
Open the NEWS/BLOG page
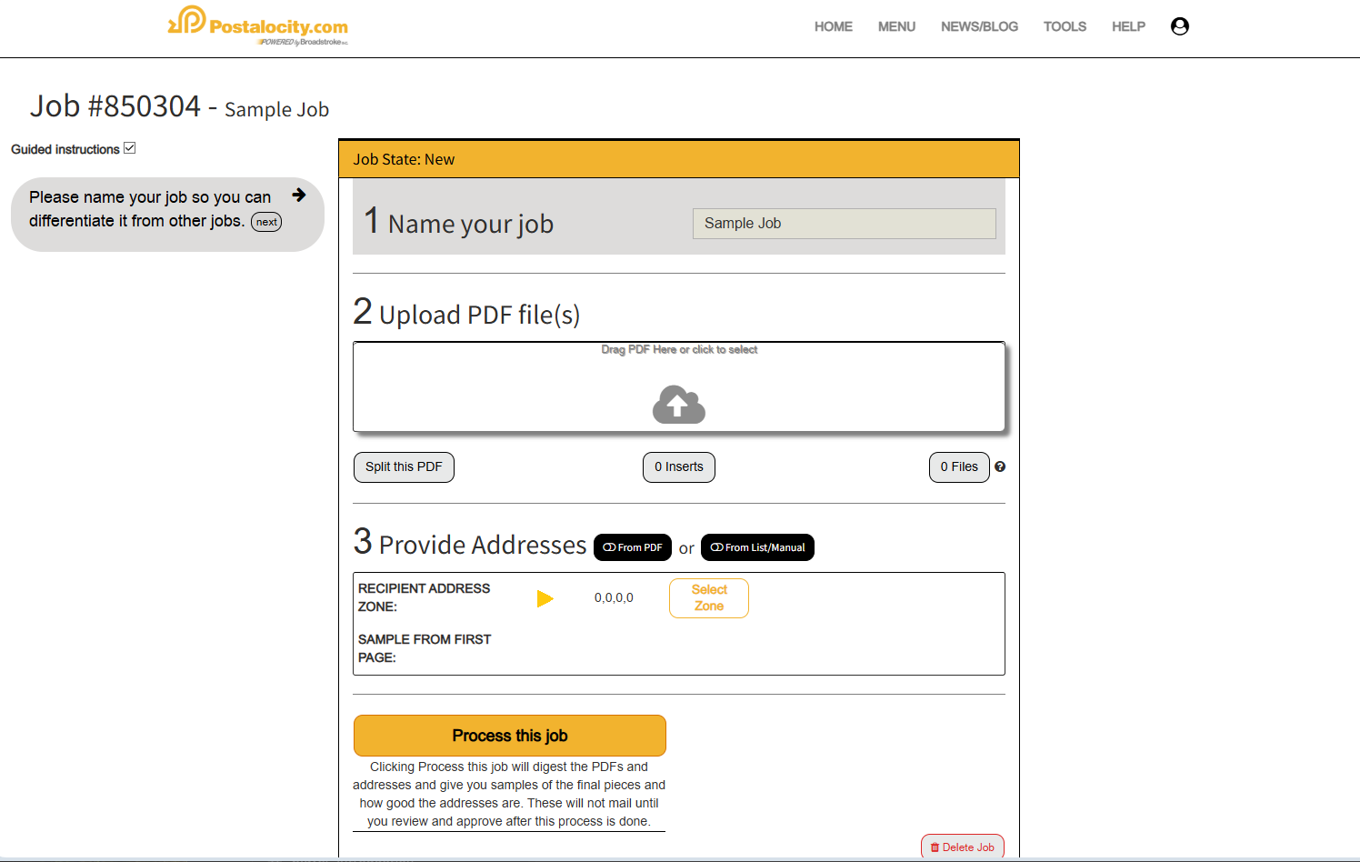coord(979,26)
